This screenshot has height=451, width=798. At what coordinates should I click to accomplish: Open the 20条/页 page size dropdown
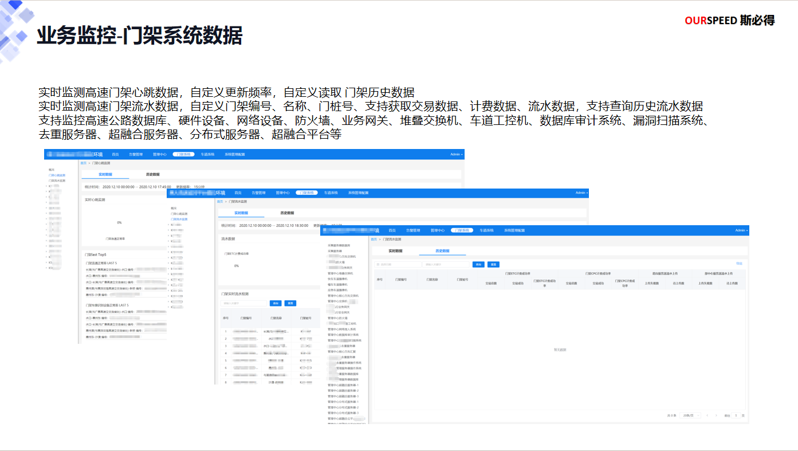[x=690, y=415]
